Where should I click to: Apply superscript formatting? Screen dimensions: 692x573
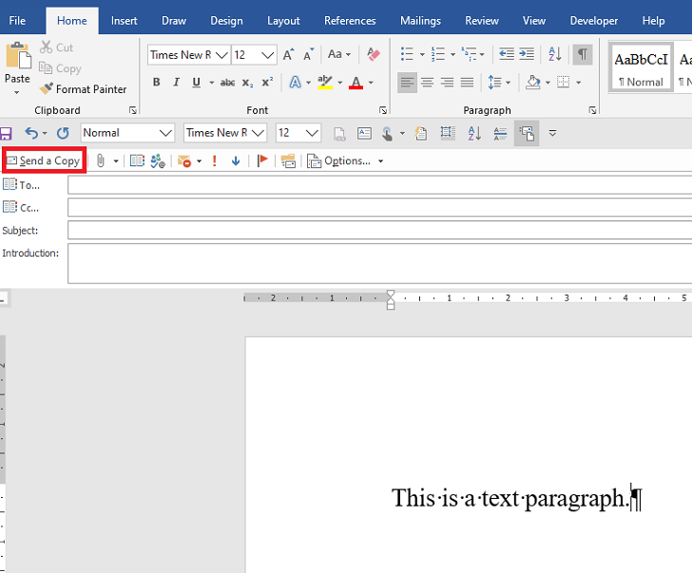[267, 83]
